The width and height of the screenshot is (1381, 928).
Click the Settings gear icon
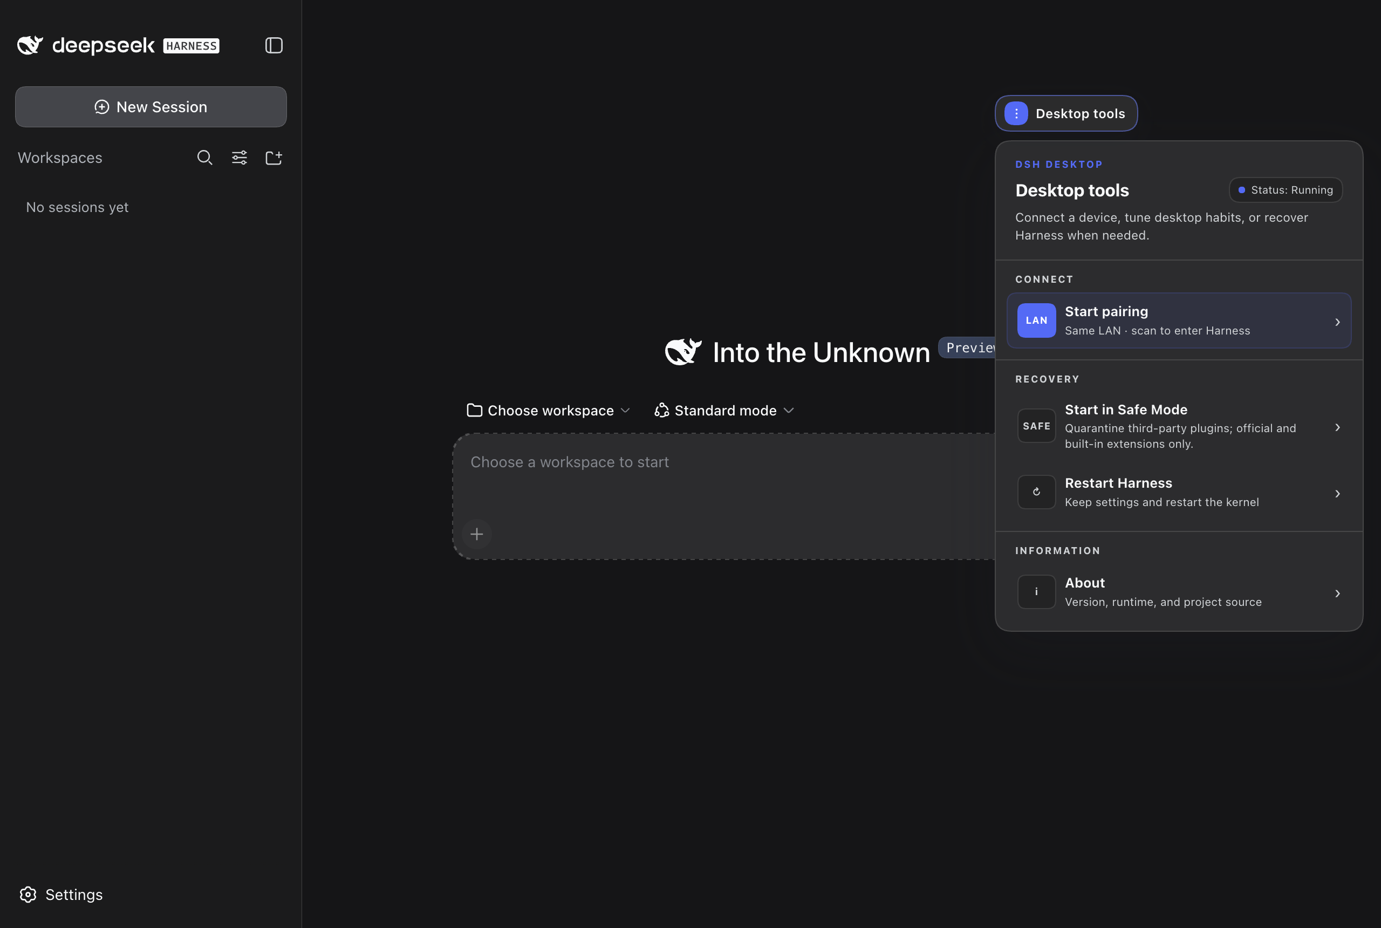[x=28, y=894]
